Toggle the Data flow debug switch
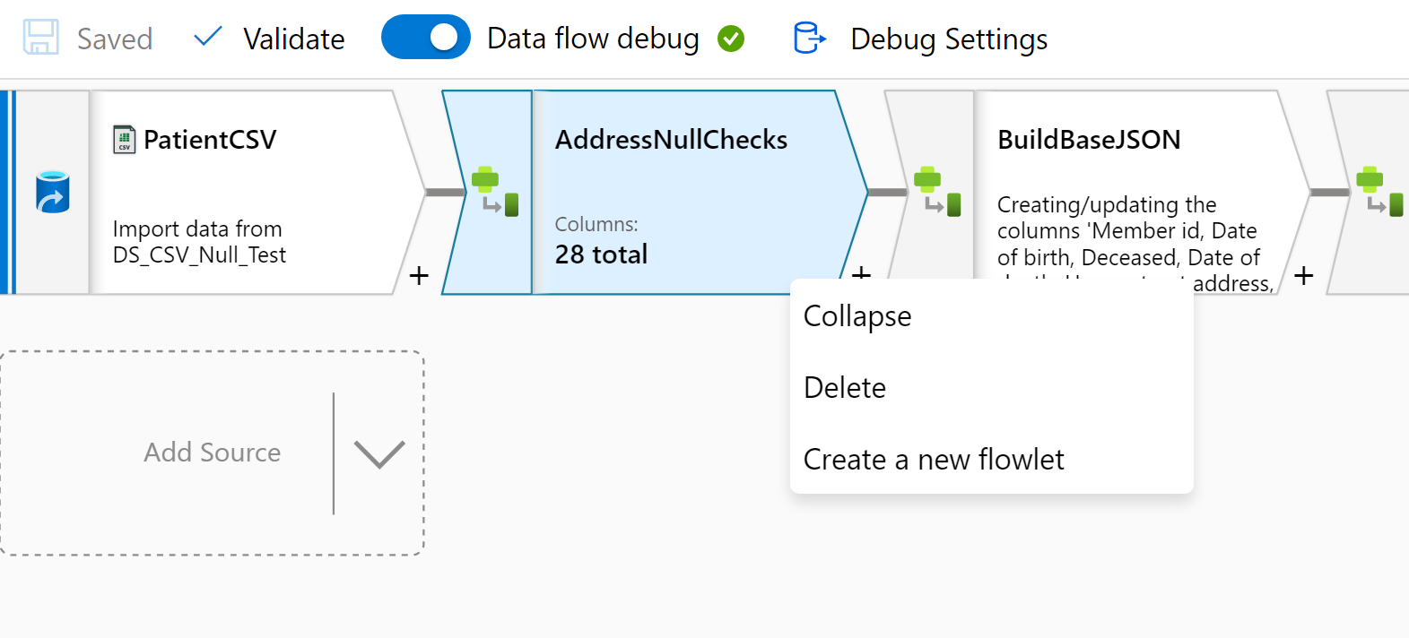Viewport: 1409px width, 638px height. coord(426,38)
